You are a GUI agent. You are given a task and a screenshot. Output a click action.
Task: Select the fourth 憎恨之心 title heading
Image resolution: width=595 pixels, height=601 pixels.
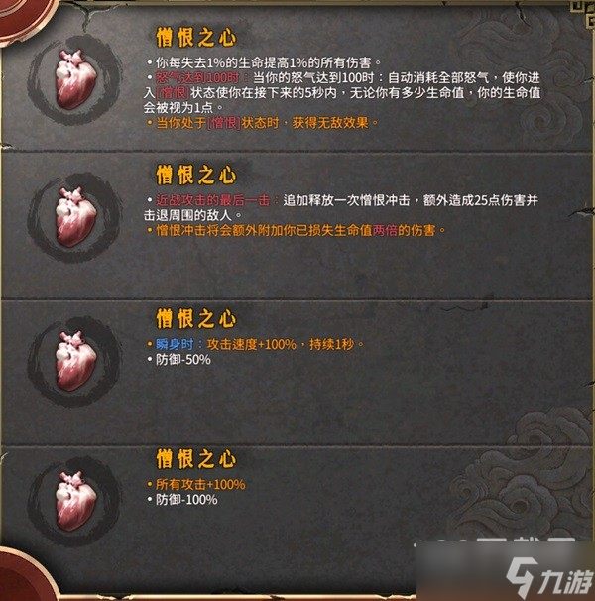point(196,459)
